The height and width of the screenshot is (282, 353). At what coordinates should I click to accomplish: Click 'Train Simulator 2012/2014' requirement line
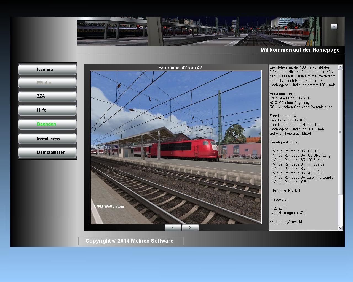(x=290, y=98)
